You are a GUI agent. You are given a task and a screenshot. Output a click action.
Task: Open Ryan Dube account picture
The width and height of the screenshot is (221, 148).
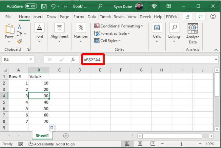coord(139,6)
